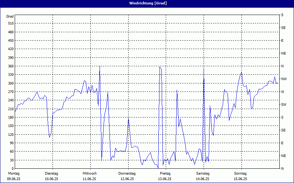Click the 30 degree axis label
Image resolution: width=294 pixels, height=183 pixels.
(x=12, y=160)
